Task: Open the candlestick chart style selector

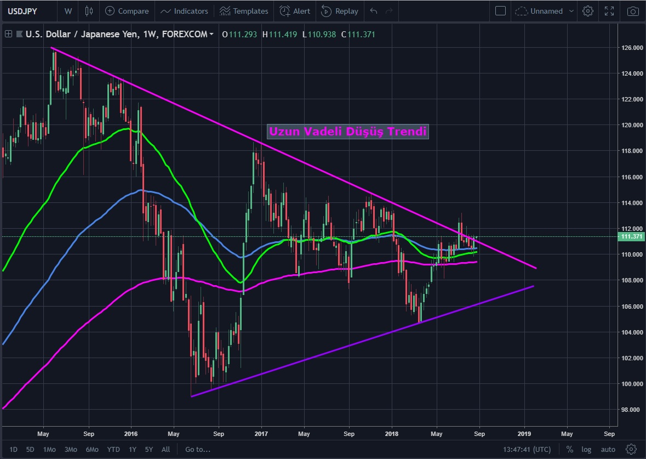Action: [90, 11]
